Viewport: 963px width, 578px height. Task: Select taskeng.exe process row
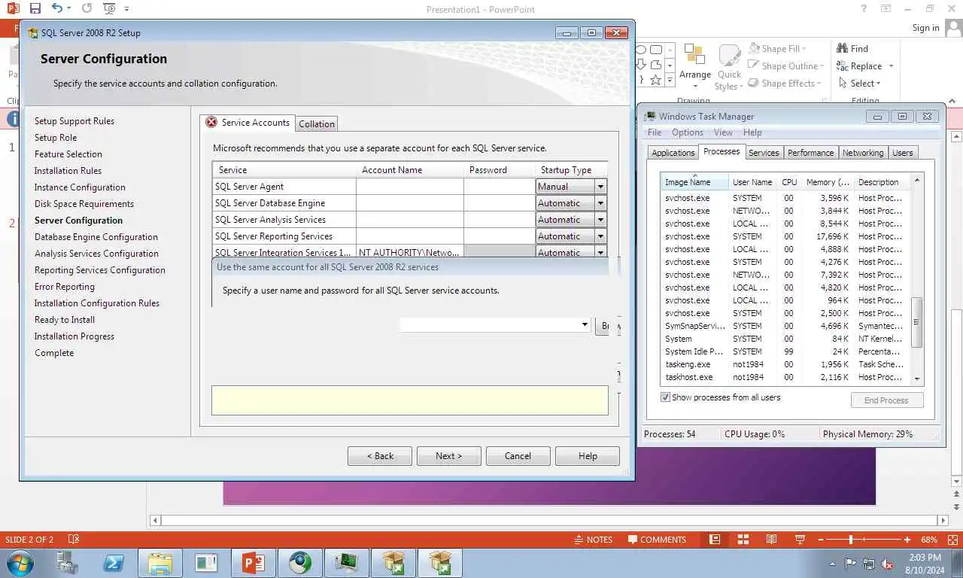(785, 364)
